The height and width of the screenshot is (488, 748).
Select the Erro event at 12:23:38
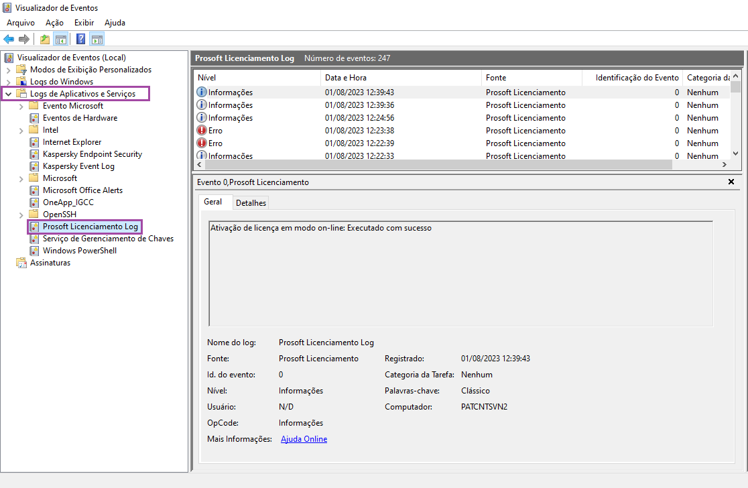[x=462, y=130]
